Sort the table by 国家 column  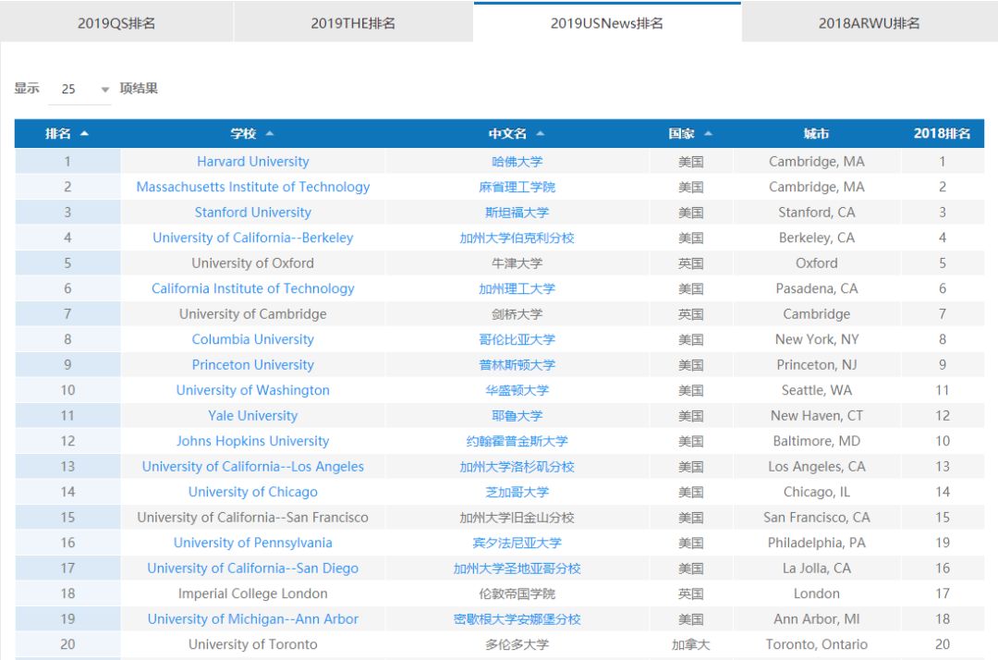(x=690, y=134)
